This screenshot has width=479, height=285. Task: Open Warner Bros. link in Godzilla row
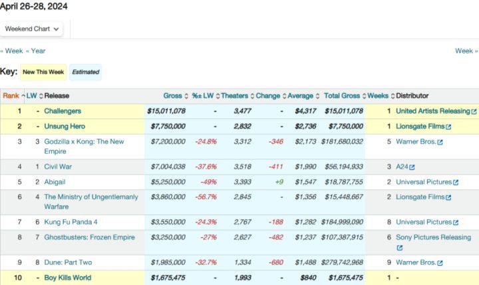pyautogui.click(x=416, y=142)
